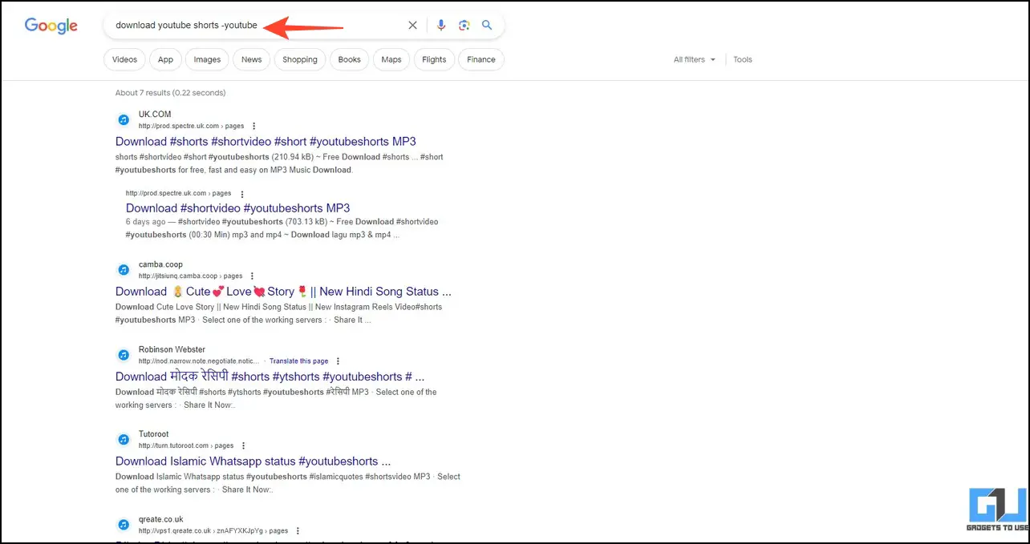Open 'Download #shortvideo #youtubeshorts MP3' result
The image size is (1030, 544).
(x=237, y=208)
